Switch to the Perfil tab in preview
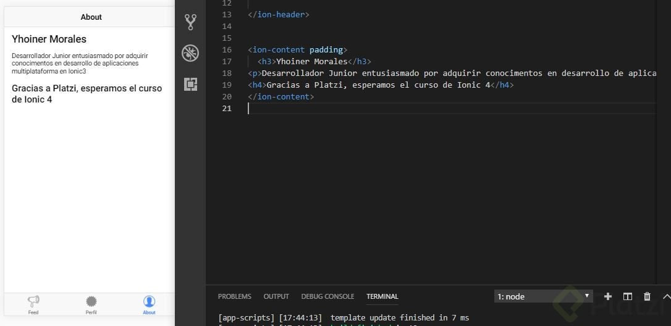This screenshot has height=326, width=671. click(91, 304)
